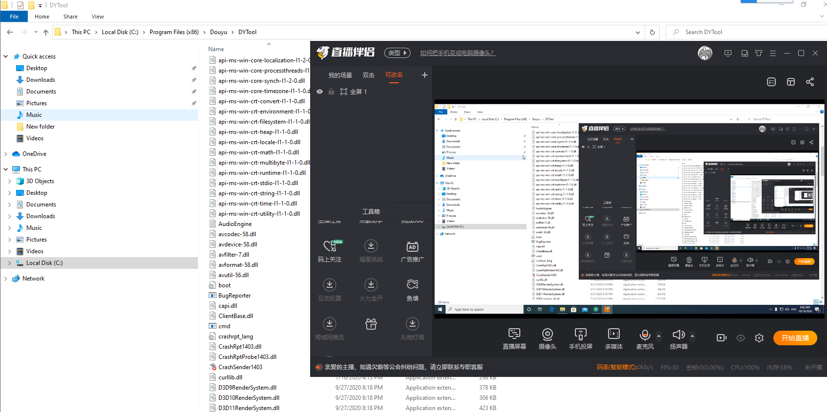The image size is (827, 412).
Task: Switch to 双击 scene tab
Action: point(368,75)
